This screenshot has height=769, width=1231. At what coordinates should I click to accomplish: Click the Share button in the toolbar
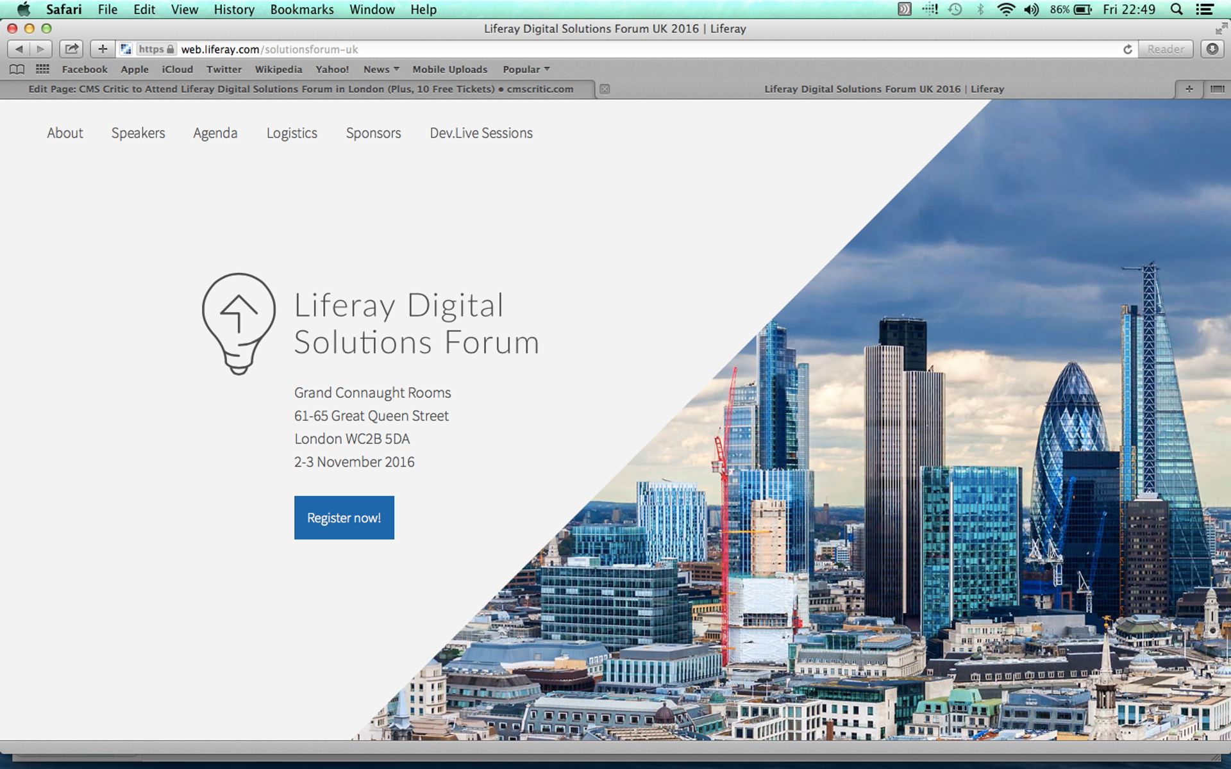coord(72,49)
